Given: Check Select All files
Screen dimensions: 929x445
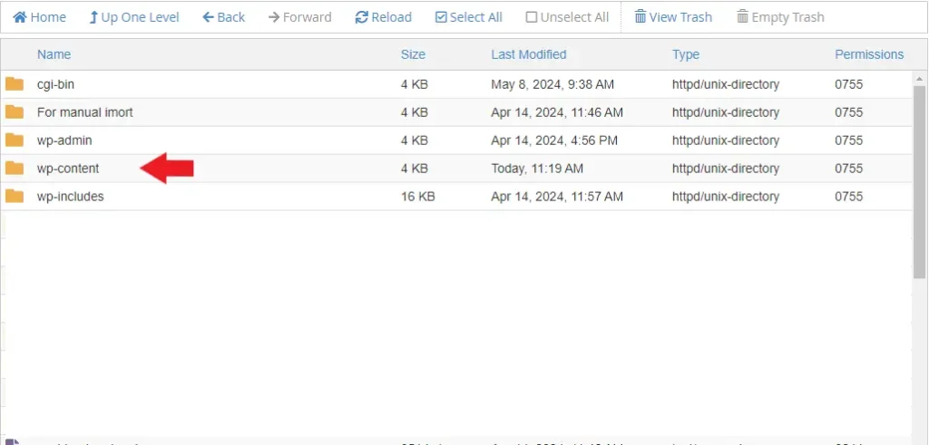Looking at the screenshot, I should pyautogui.click(x=441, y=17).
